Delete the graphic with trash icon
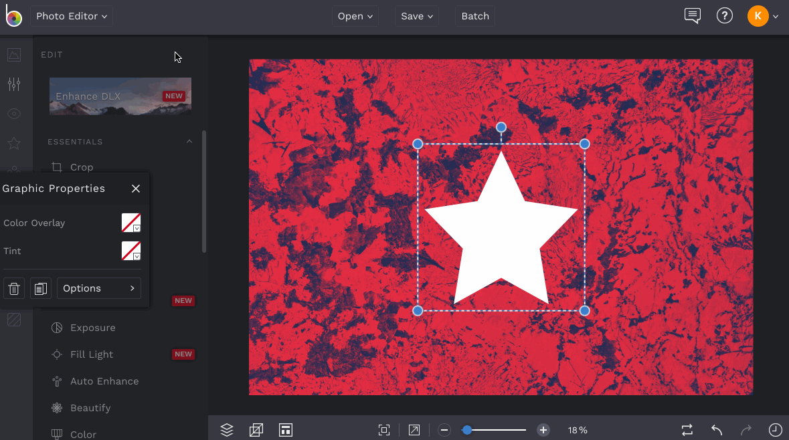 click(14, 288)
